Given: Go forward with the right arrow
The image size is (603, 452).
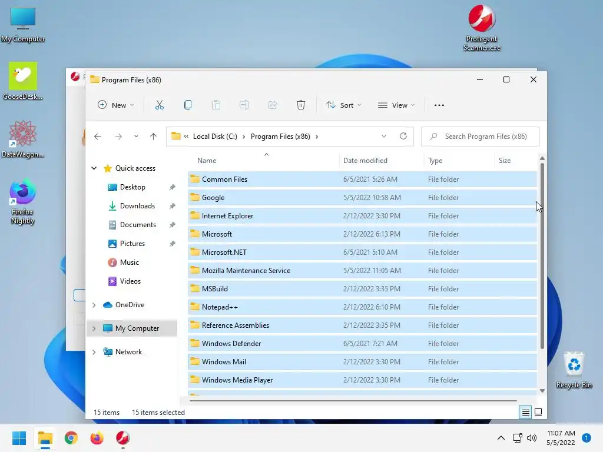Looking at the screenshot, I should [118, 137].
